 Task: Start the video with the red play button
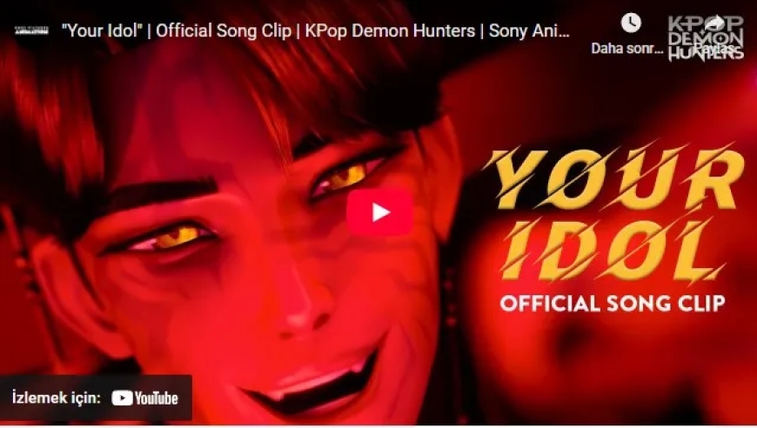(379, 212)
